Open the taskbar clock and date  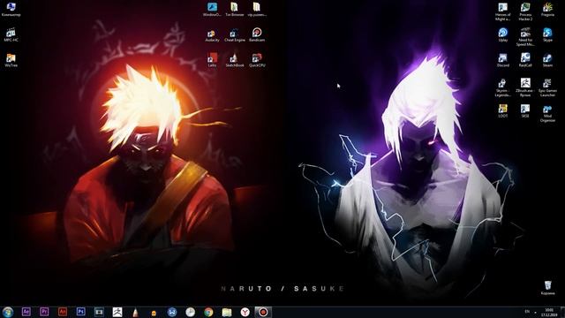tap(549, 312)
